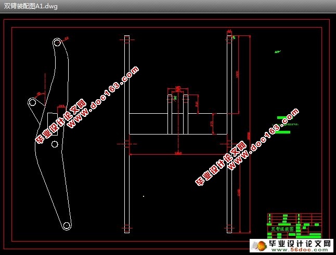Viewport: 336px width, 255px height.
Task: Click the "双臂装配图A1.dwg" file title
Action: click(x=31, y=6)
